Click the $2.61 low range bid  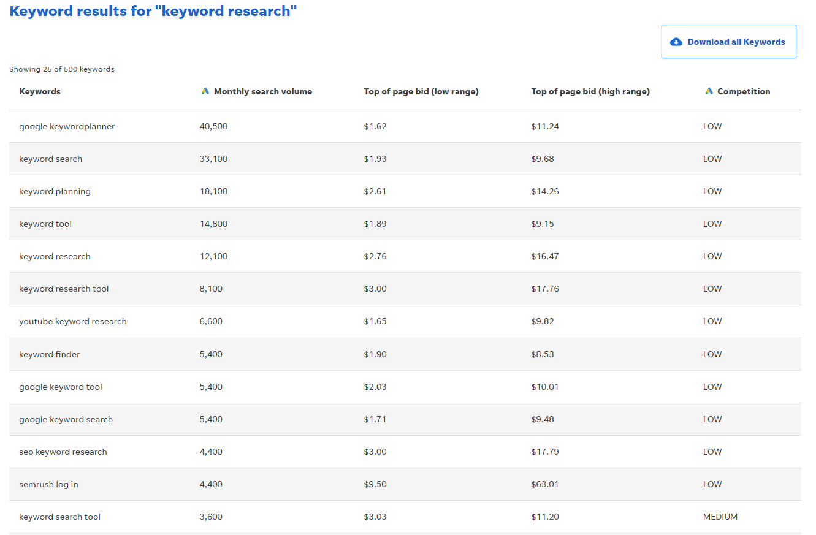coord(375,191)
